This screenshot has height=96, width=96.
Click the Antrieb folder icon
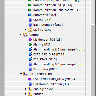(30, 94)
